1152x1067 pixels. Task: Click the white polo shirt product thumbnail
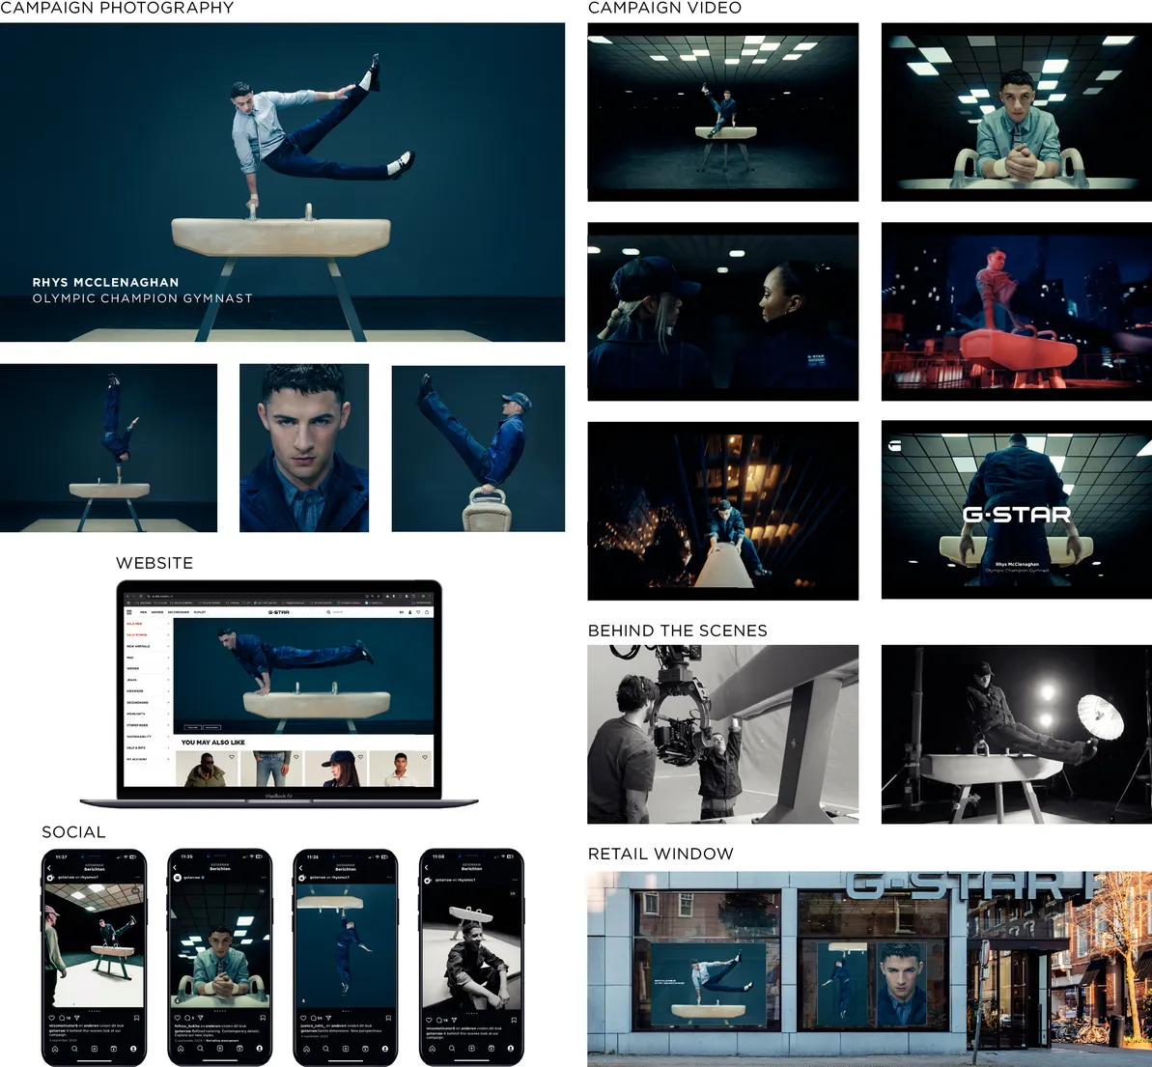coord(401,769)
